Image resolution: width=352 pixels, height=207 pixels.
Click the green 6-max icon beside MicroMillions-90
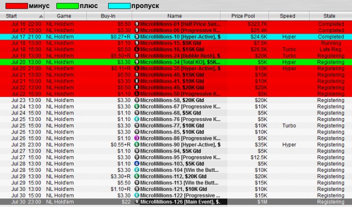click(137, 145)
